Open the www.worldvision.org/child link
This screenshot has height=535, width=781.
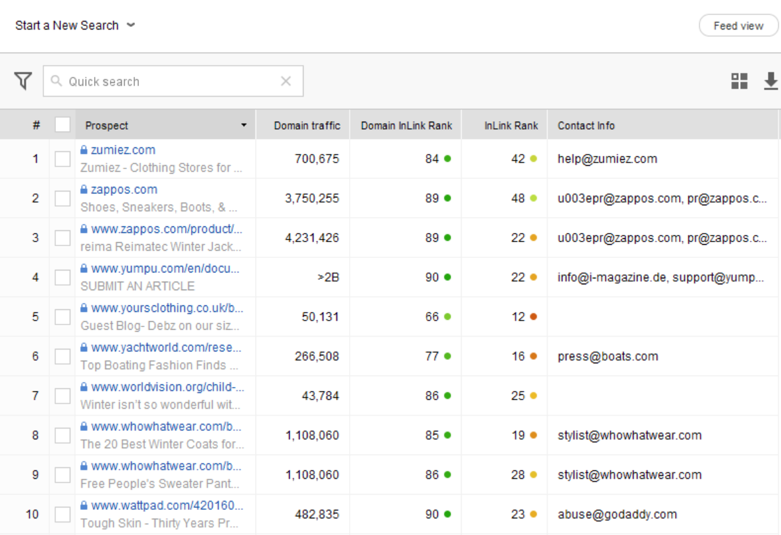(168, 387)
